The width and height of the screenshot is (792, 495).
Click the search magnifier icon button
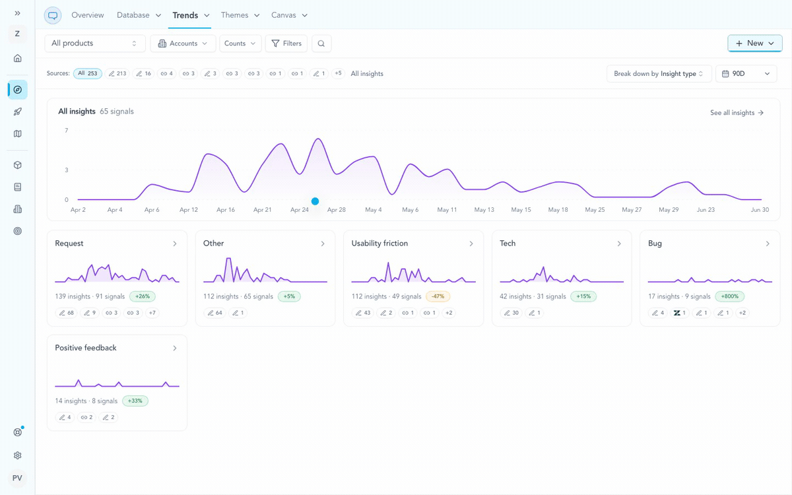(x=321, y=44)
